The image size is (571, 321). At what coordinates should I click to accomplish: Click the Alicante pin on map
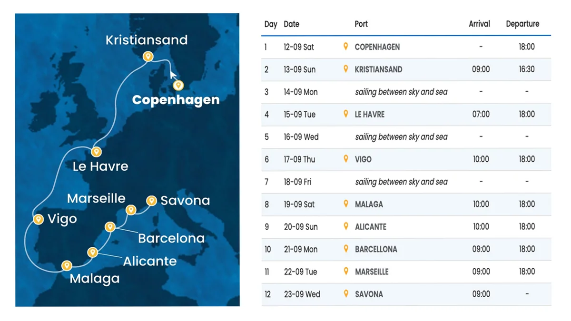point(93,252)
